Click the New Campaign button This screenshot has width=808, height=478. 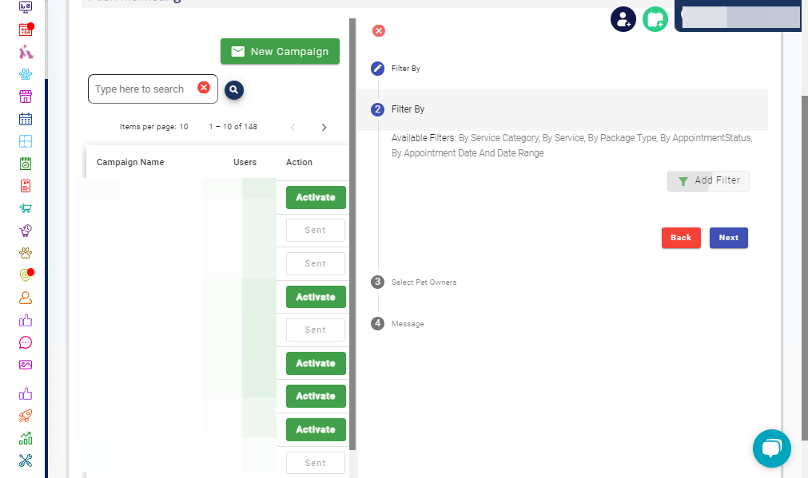click(280, 51)
